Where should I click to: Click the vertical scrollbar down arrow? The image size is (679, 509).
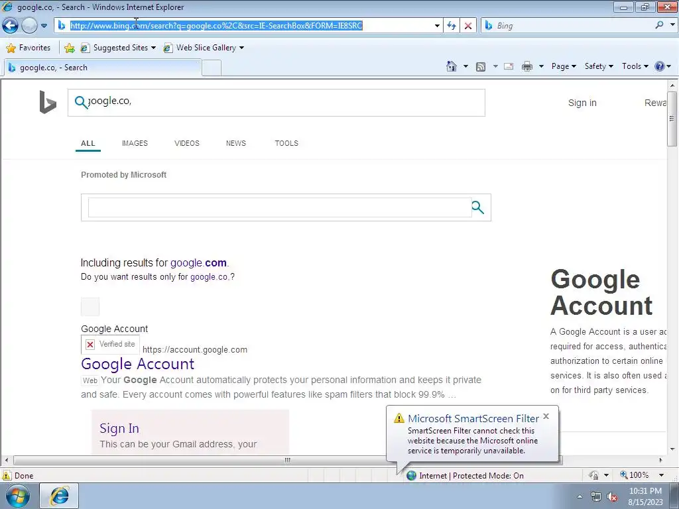[x=672, y=449]
